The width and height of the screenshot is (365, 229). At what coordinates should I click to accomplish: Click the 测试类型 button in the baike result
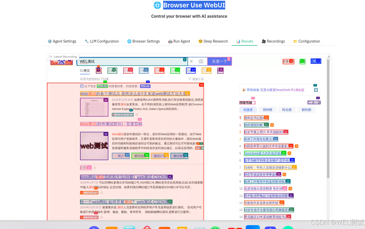coord(179,156)
